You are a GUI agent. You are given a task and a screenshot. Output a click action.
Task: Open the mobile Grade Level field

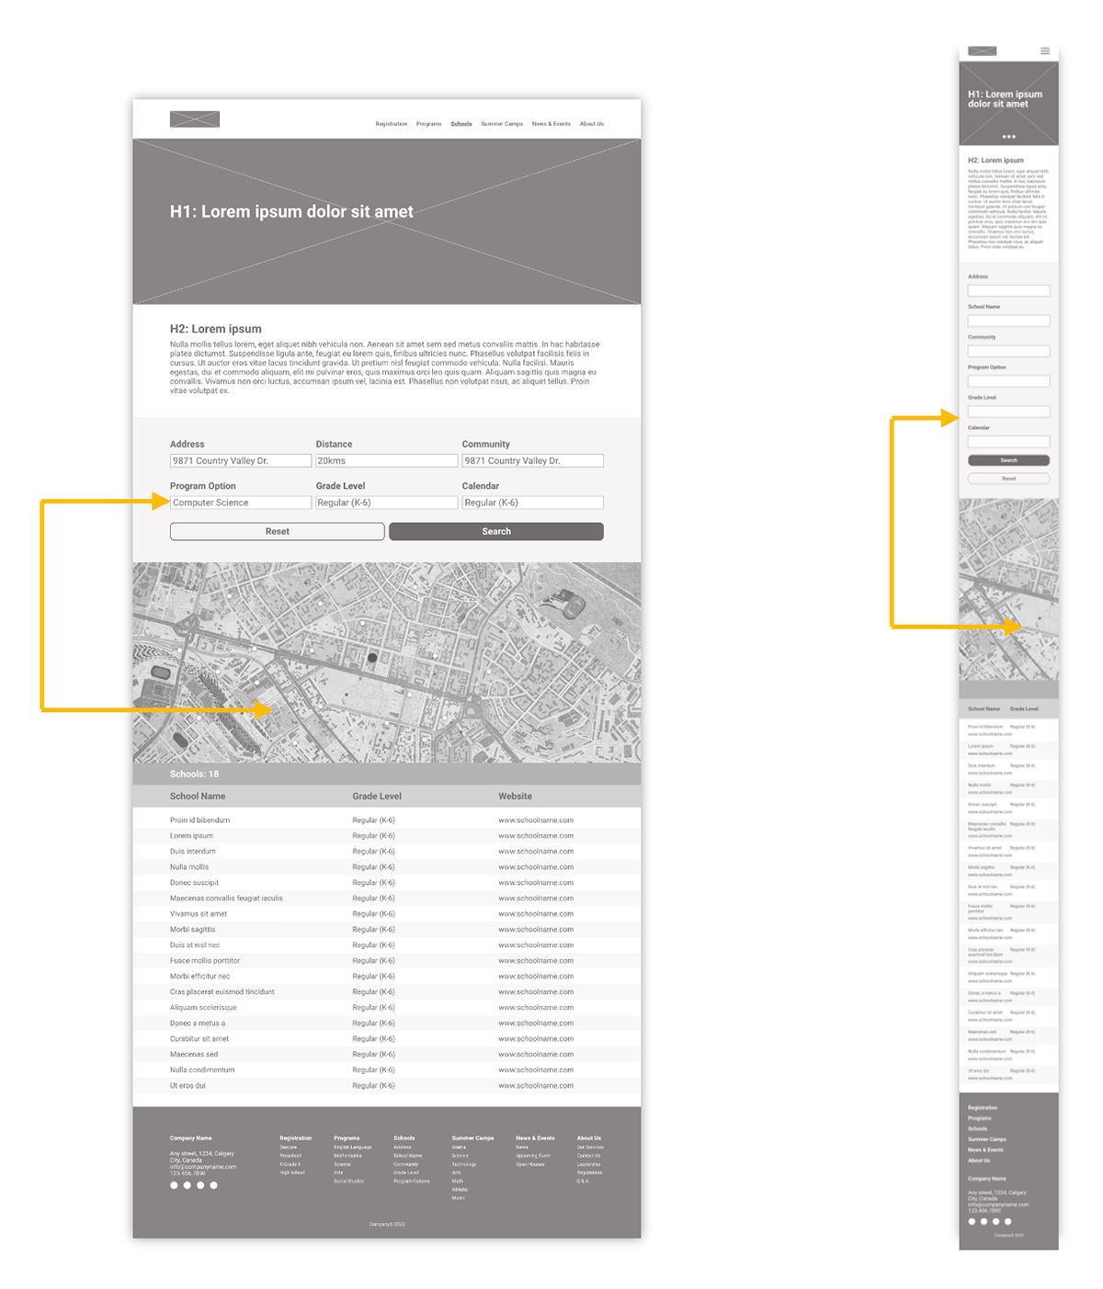click(x=1008, y=412)
